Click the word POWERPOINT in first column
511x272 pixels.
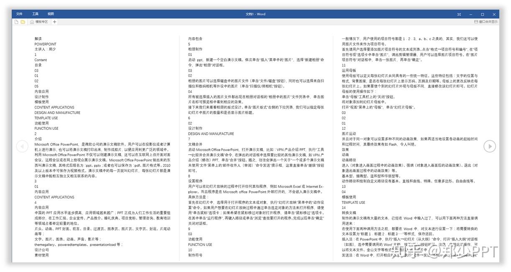[x=45, y=44]
